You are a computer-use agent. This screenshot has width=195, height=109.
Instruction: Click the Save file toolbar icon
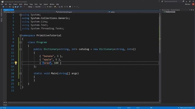tap(16, 7)
